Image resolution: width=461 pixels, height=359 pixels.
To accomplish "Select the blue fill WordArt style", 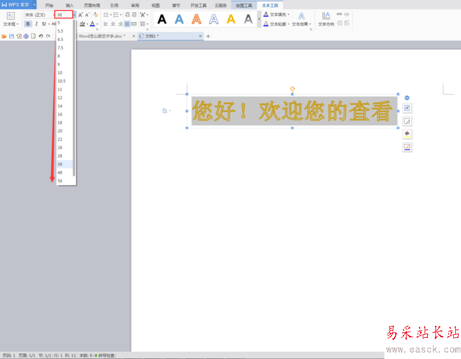I will click(x=179, y=19).
